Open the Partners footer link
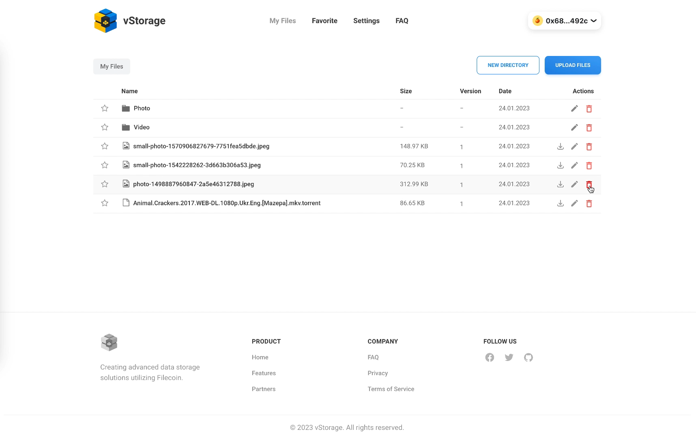The width and height of the screenshot is (696, 438). click(x=264, y=389)
